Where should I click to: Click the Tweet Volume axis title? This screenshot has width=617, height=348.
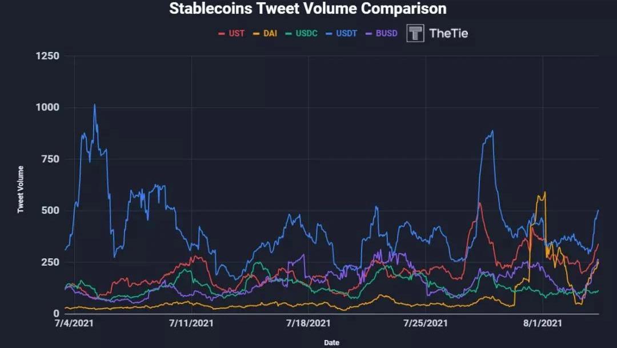(21, 189)
